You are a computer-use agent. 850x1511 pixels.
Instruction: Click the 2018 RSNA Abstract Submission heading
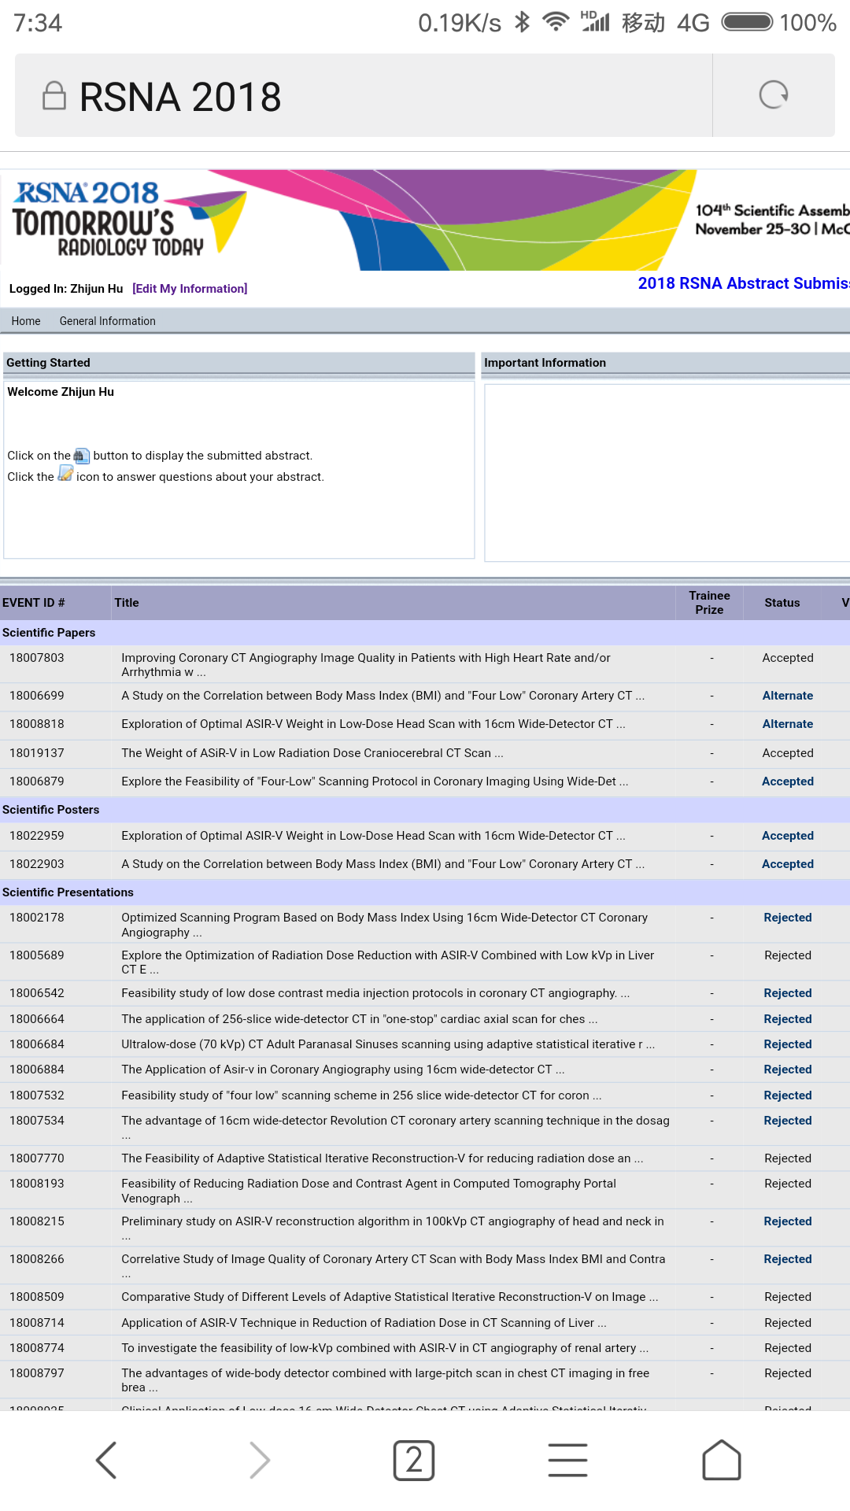tap(743, 283)
